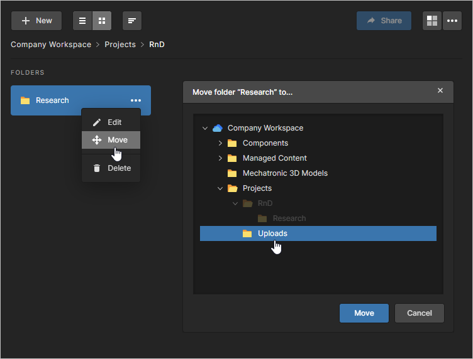Expand the Components folder
The width and height of the screenshot is (473, 359).
pyautogui.click(x=220, y=143)
